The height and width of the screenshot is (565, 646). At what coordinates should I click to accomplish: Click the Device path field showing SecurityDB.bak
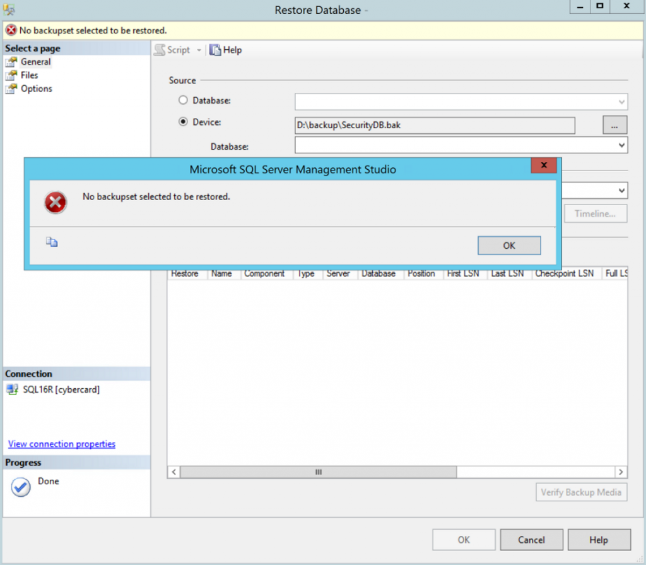coord(435,126)
